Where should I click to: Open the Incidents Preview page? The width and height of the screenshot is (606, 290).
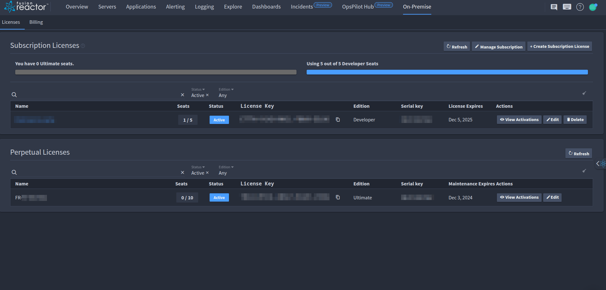pyautogui.click(x=302, y=6)
